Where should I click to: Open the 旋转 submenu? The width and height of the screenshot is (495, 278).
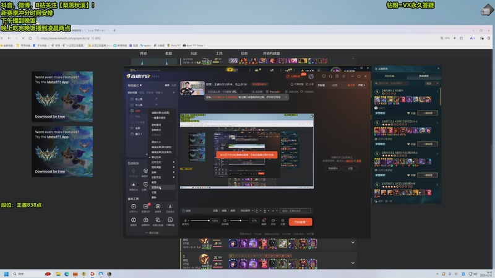162,172
